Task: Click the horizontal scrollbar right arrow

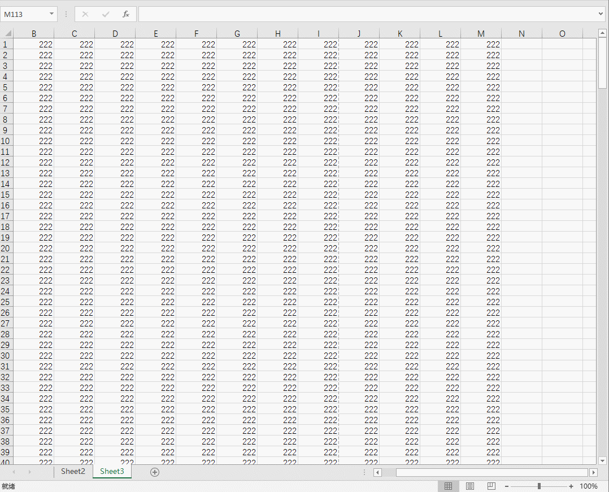Action: tap(593, 472)
